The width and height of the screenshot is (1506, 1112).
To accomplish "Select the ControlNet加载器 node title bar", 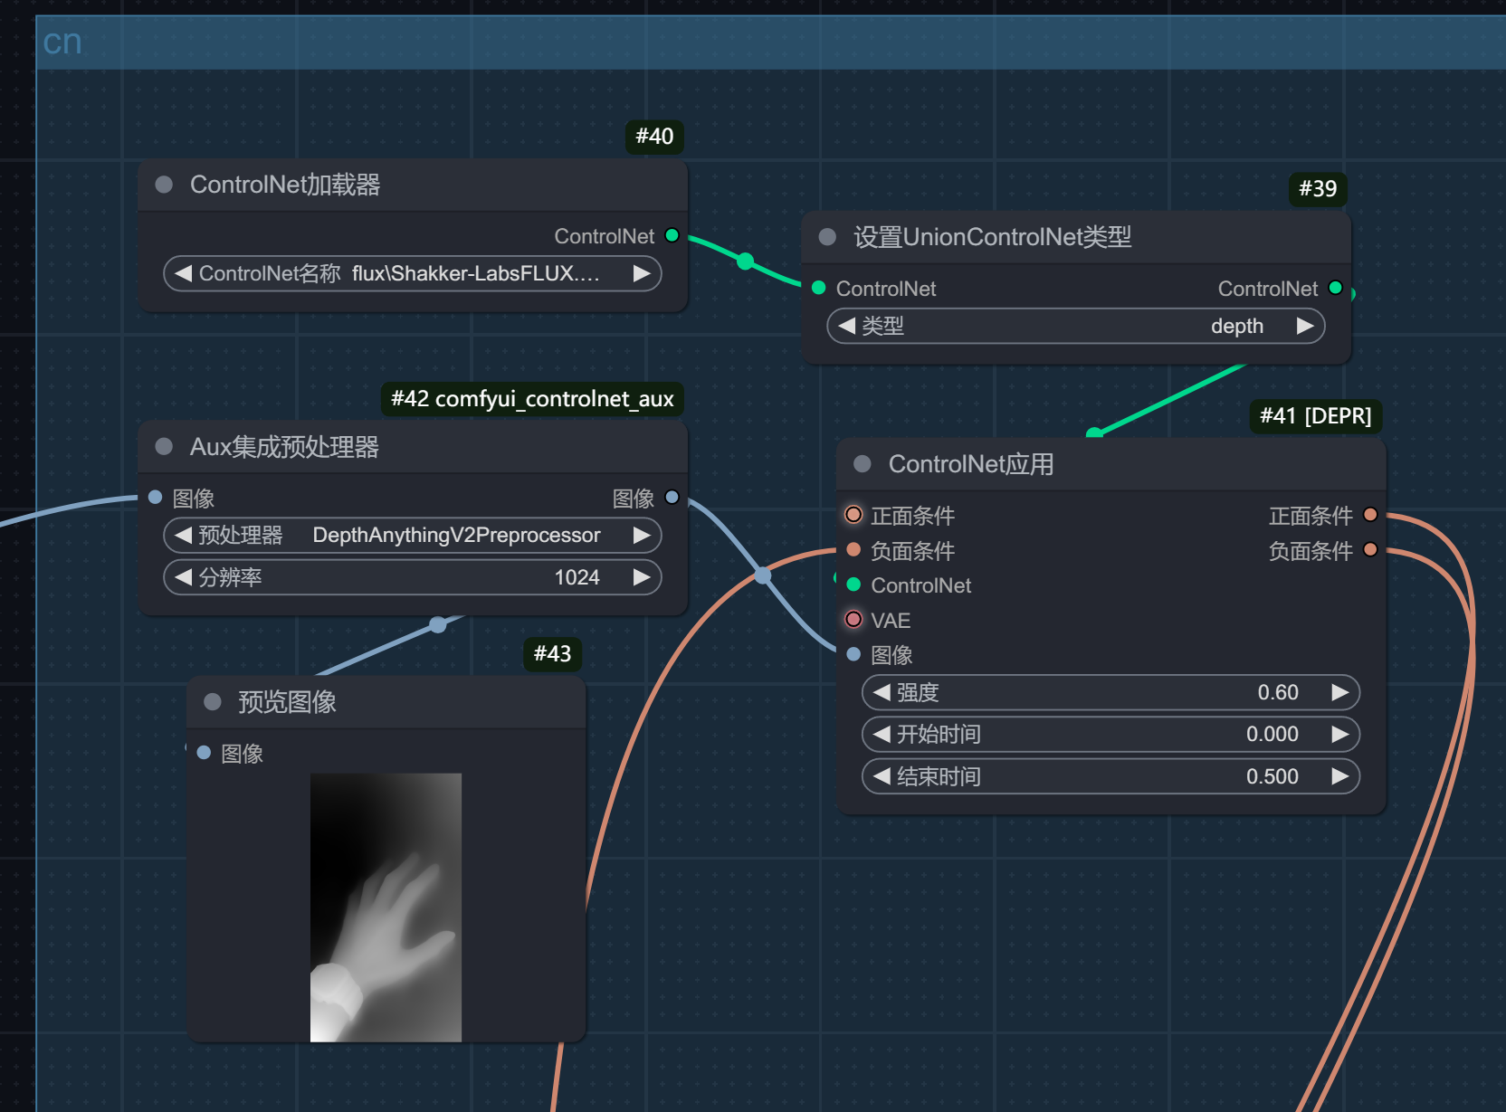I will (x=413, y=185).
